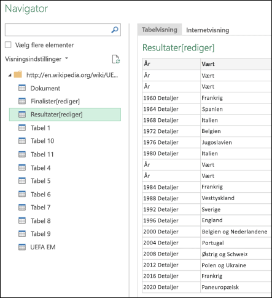The image size is (272, 298).
Task: Click the table icon beside Tabel 8
Action: pyautogui.click(x=22, y=220)
